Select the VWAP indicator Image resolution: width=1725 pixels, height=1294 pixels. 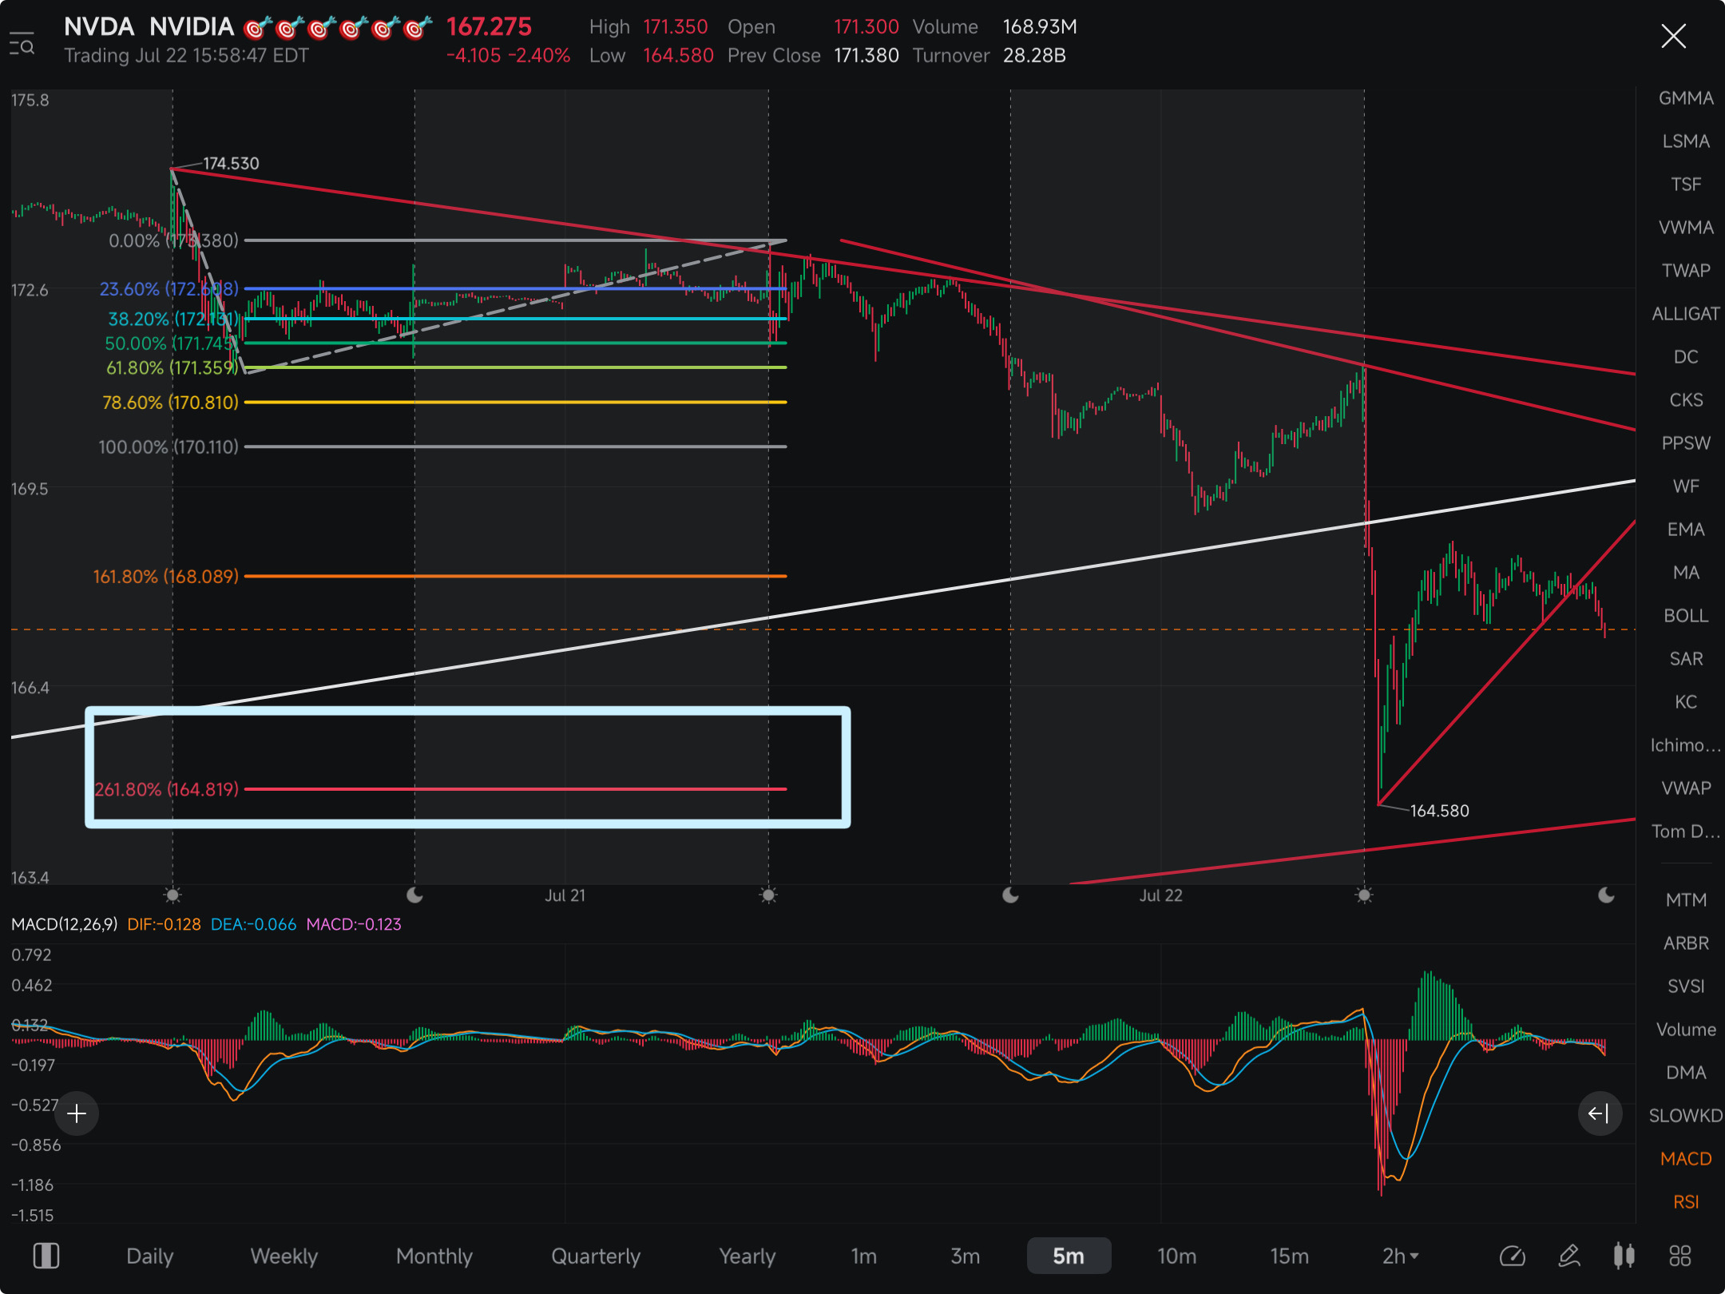coord(1686,788)
